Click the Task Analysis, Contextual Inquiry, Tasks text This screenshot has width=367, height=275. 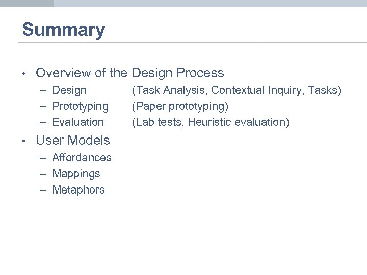237,90
